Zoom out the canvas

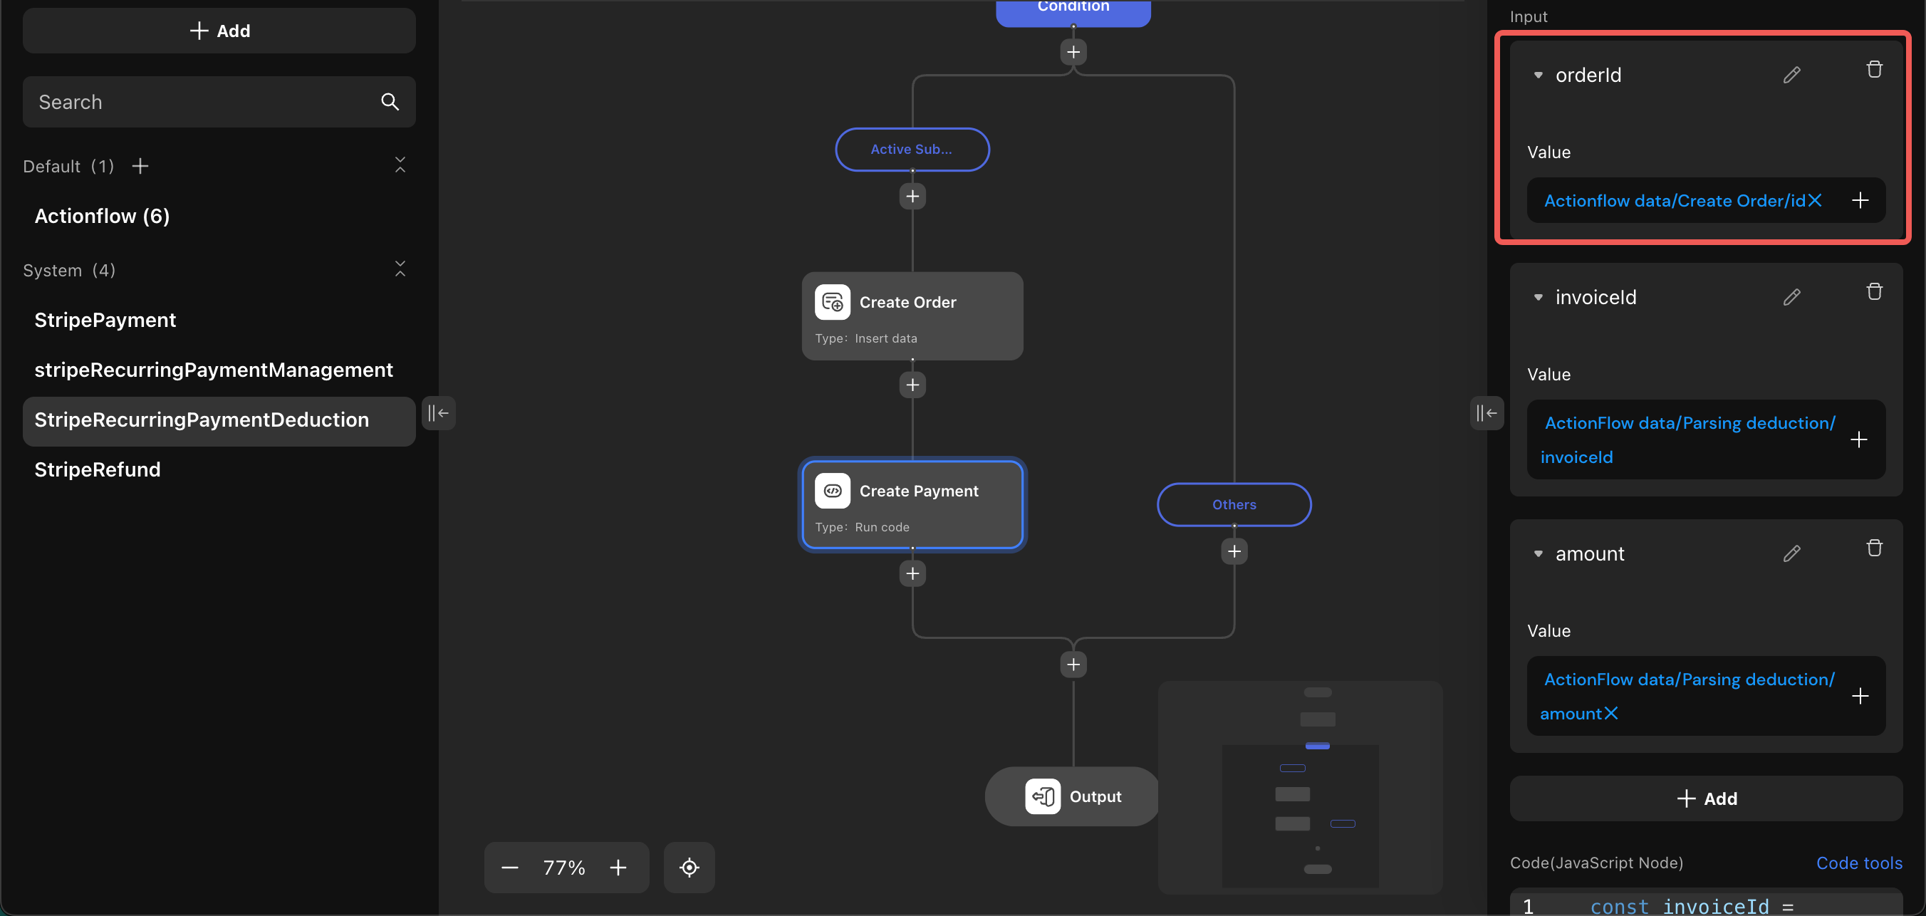click(510, 868)
